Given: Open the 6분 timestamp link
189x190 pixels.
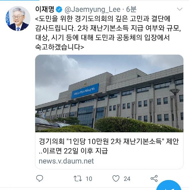Looking at the screenshot, I should [x=131, y=9].
